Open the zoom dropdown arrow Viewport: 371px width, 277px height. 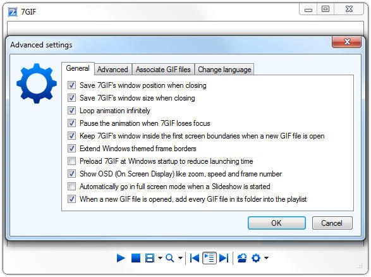(x=180, y=258)
